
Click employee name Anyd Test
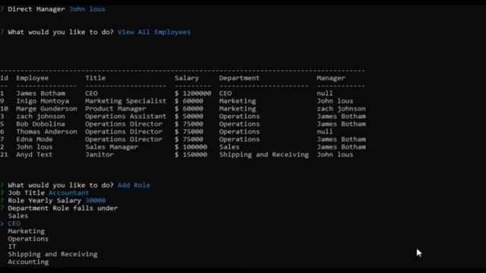tap(34, 155)
